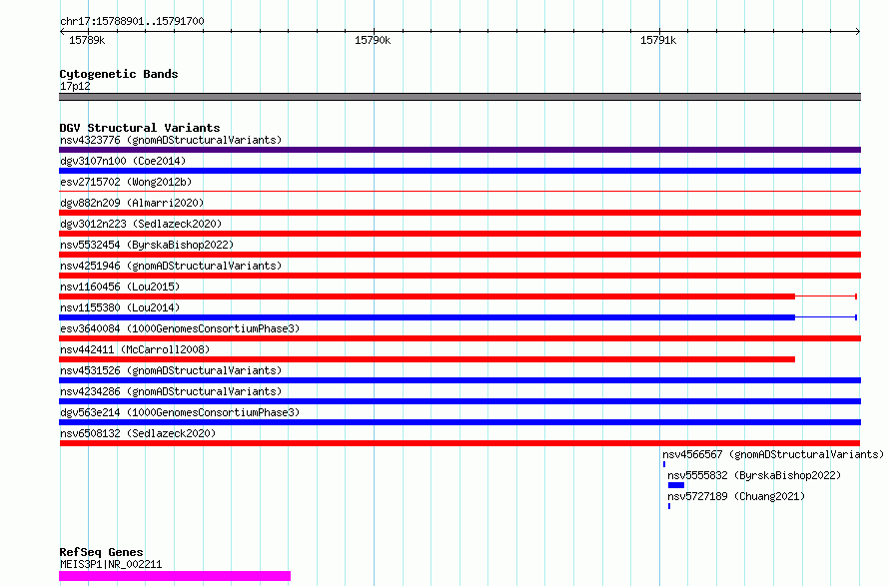The height and width of the screenshot is (586, 889).
Task: Click the dgv563e214 (1000GenomesConsortiumPhase3) label
Action: (x=180, y=412)
